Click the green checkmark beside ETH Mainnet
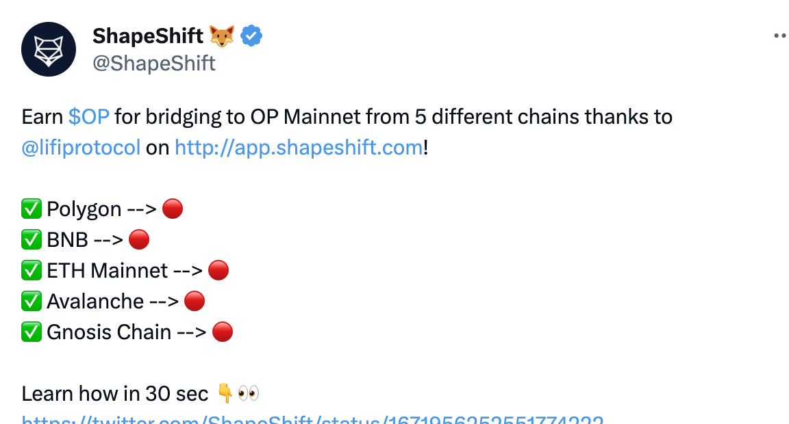 [32, 271]
